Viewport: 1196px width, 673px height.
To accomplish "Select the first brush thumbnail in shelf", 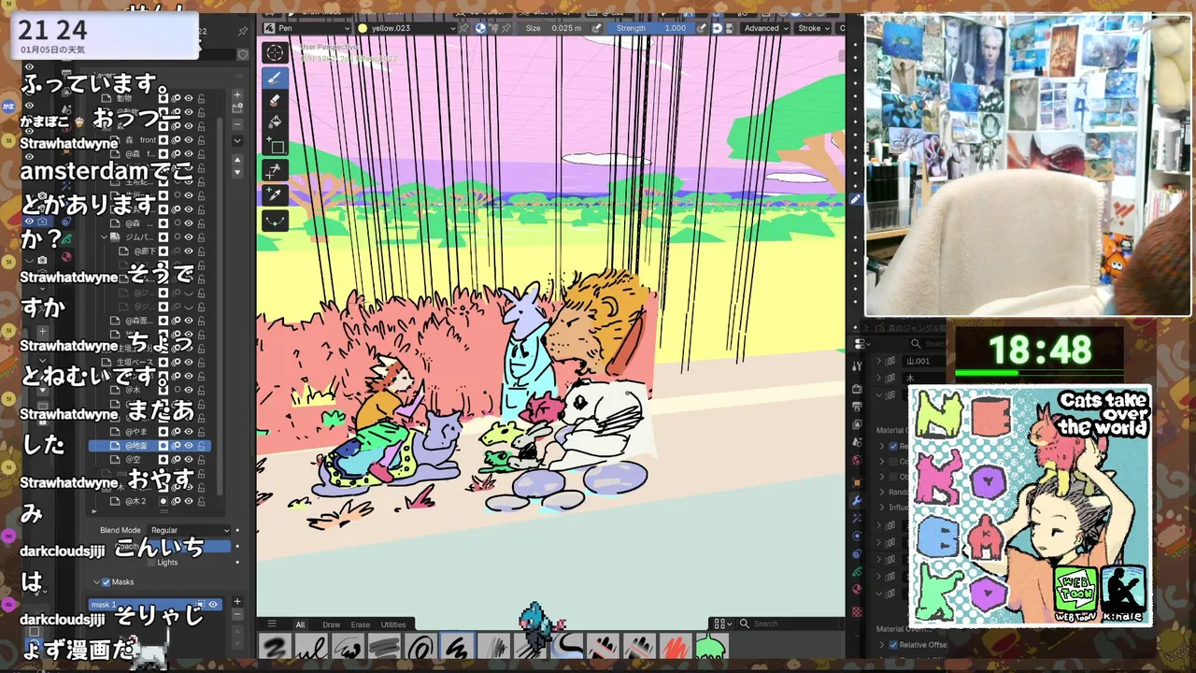I will [275, 647].
